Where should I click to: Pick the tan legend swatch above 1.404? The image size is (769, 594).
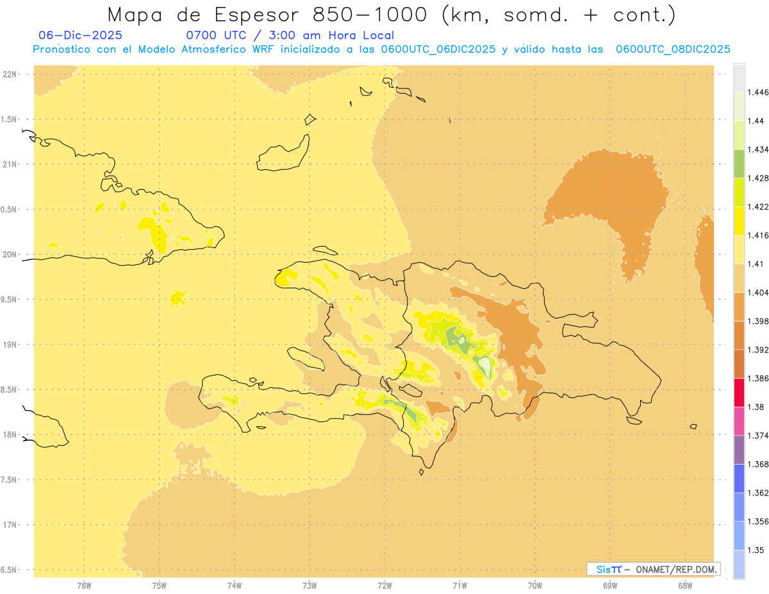(739, 278)
